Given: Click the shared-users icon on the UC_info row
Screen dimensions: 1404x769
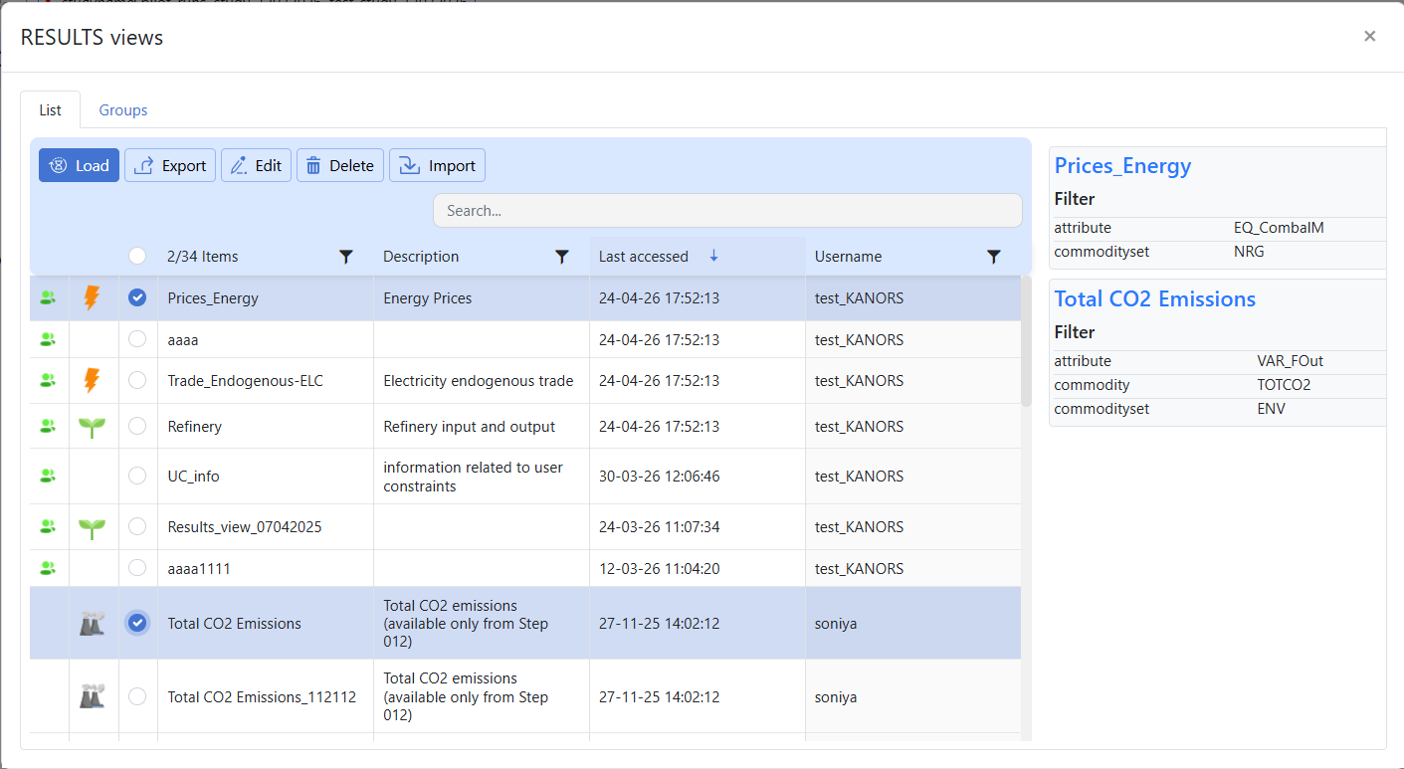Looking at the screenshot, I should point(48,476).
